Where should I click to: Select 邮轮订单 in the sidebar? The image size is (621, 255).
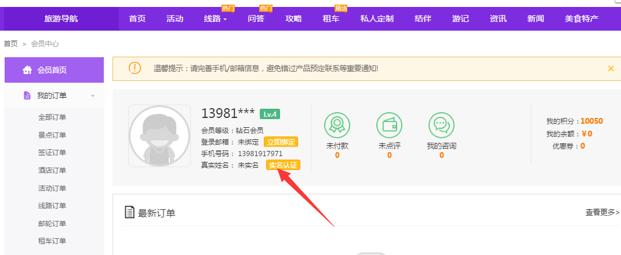[x=52, y=223]
